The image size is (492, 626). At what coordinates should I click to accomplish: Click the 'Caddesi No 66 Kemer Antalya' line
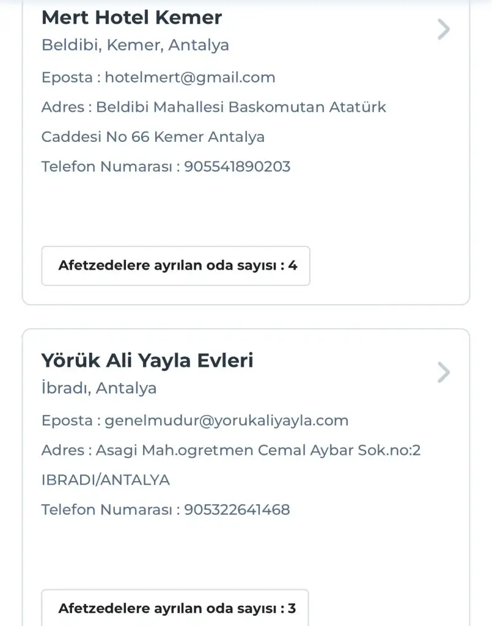(153, 137)
